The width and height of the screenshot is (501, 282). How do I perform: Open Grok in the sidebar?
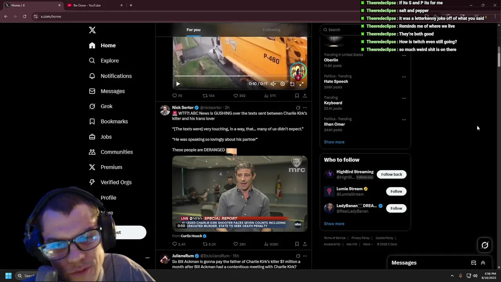point(101,106)
